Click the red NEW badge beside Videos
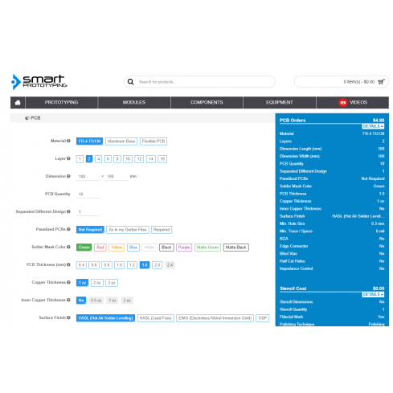This screenshot has height=393, width=393. tap(343, 103)
